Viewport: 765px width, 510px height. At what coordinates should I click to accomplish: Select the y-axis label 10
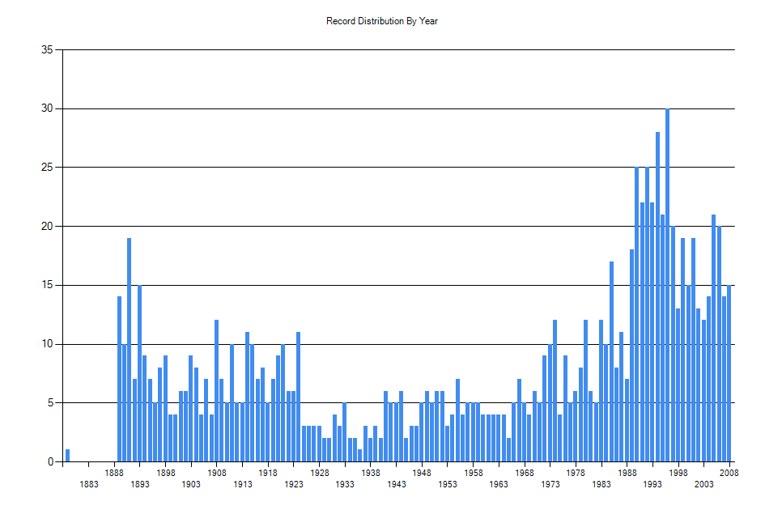(47, 344)
